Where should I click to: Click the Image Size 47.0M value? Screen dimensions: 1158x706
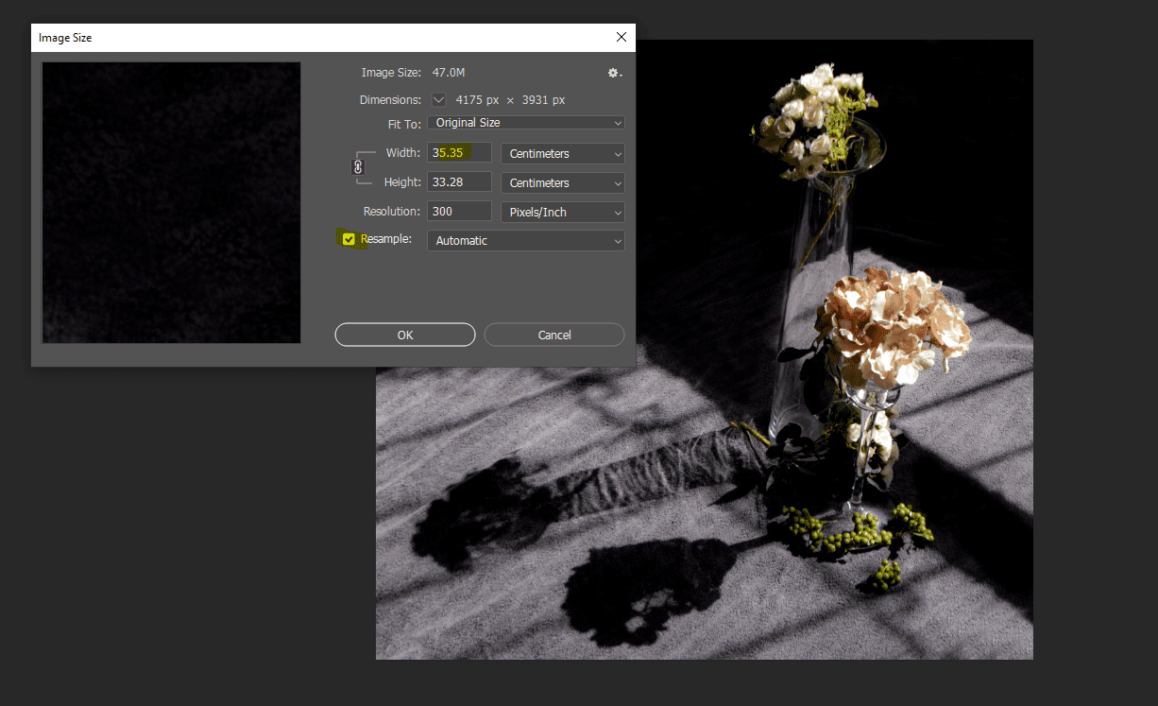pos(449,73)
